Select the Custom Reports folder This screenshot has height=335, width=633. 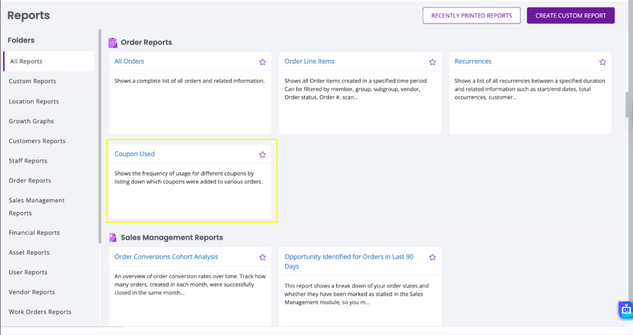coord(32,81)
